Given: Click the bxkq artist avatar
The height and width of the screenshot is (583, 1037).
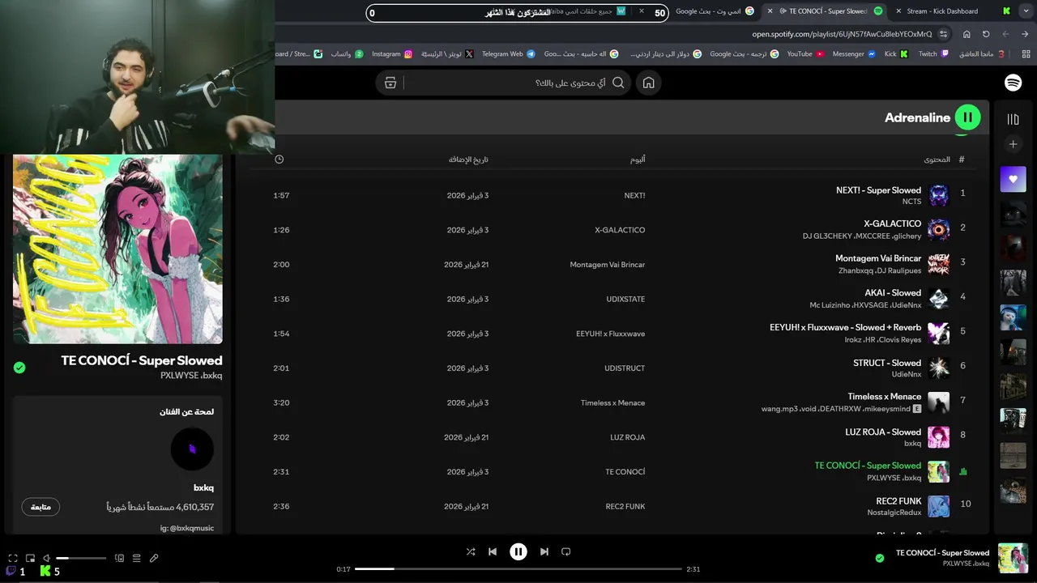Looking at the screenshot, I should tap(192, 449).
